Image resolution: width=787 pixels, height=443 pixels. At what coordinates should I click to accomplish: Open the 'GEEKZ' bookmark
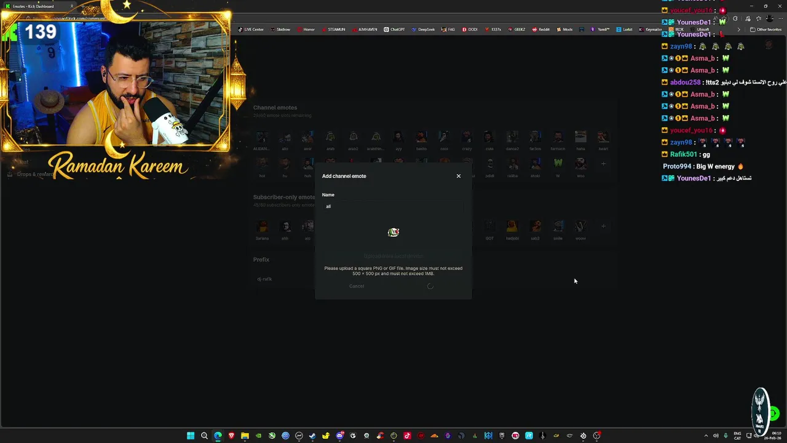[x=516, y=30]
